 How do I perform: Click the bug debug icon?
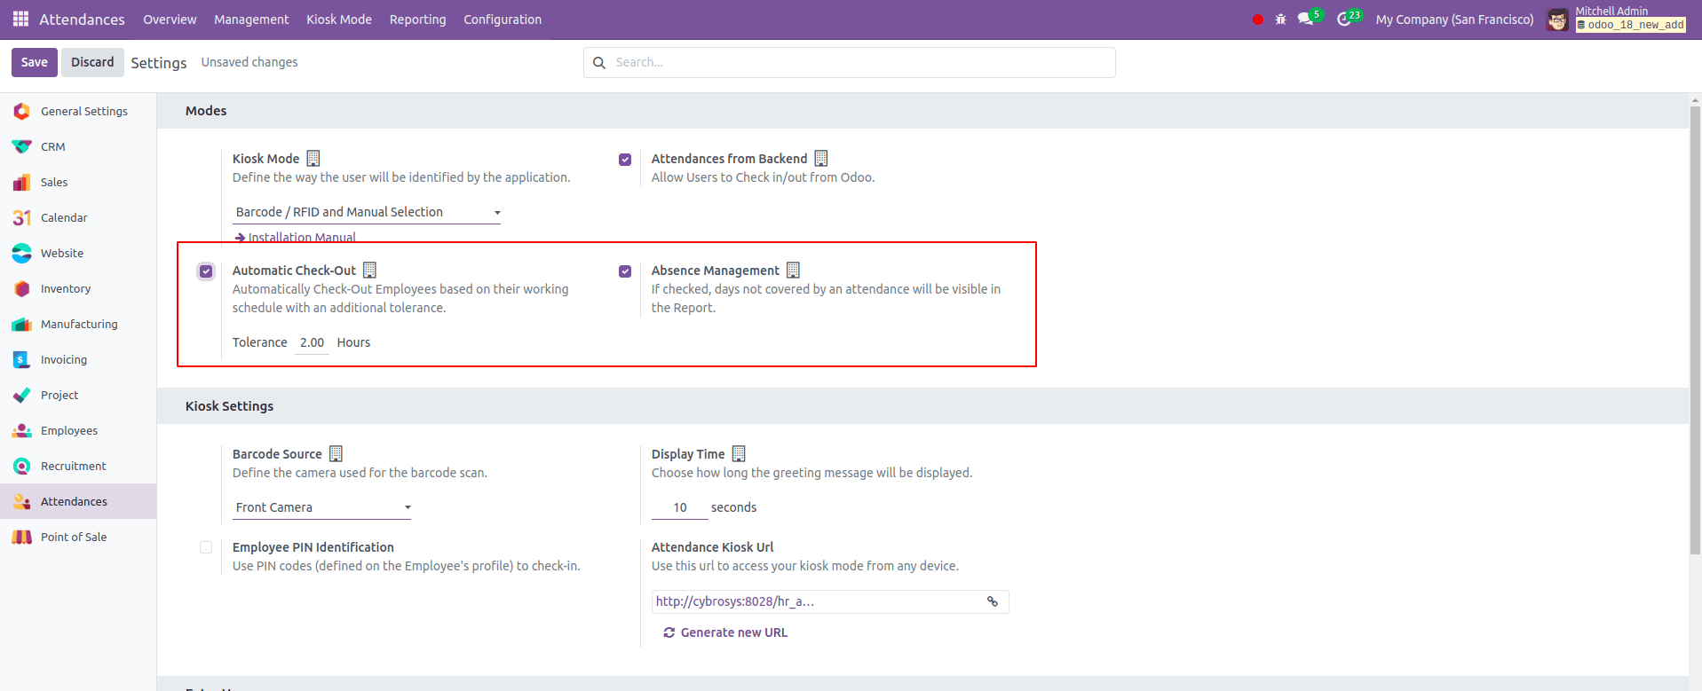[x=1280, y=20]
